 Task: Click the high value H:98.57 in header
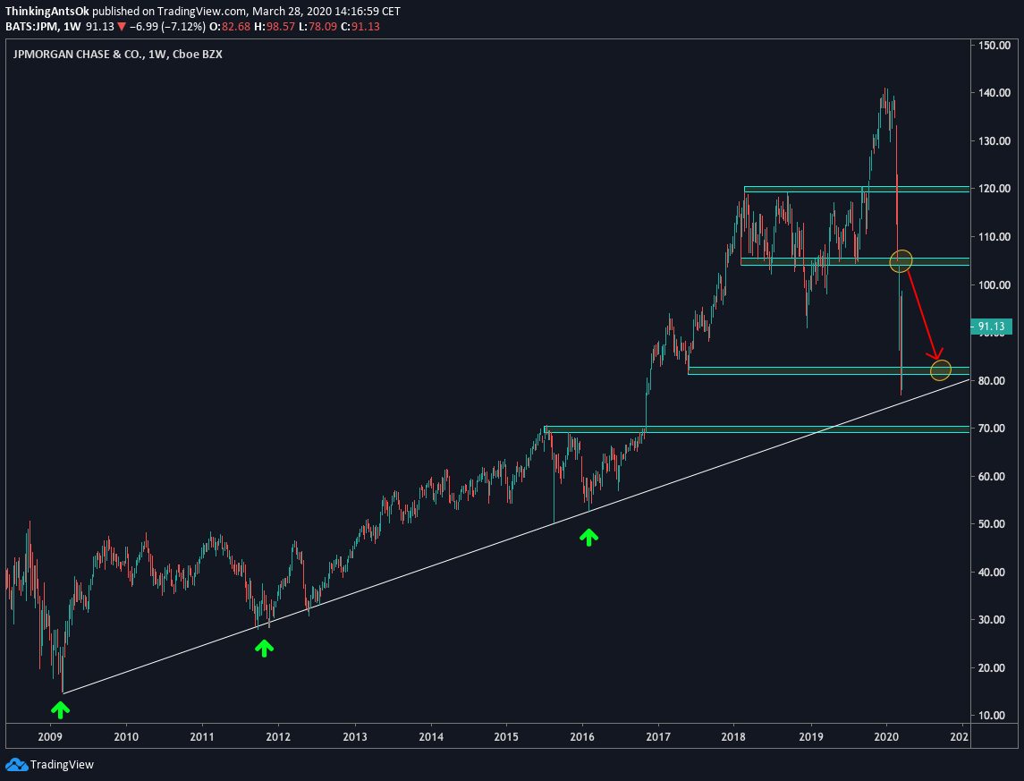[x=281, y=27]
